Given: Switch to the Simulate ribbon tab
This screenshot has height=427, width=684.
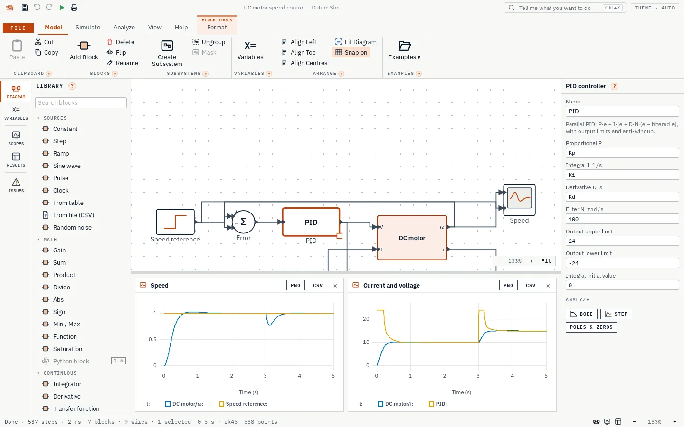Looking at the screenshot, I should (x=88, y=28).
